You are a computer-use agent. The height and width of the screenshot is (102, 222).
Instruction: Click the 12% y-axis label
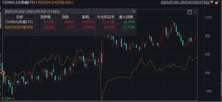click(209, 18)
